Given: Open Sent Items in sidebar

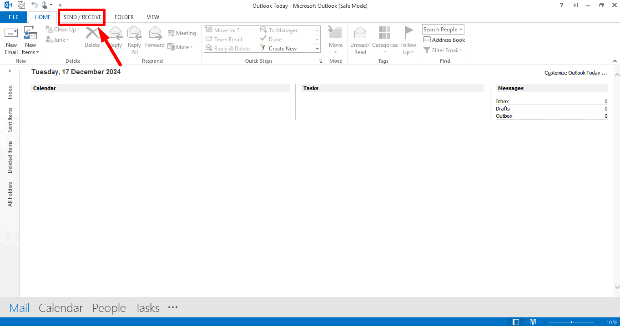Looking at the screenshot, I should click(10, 120).
